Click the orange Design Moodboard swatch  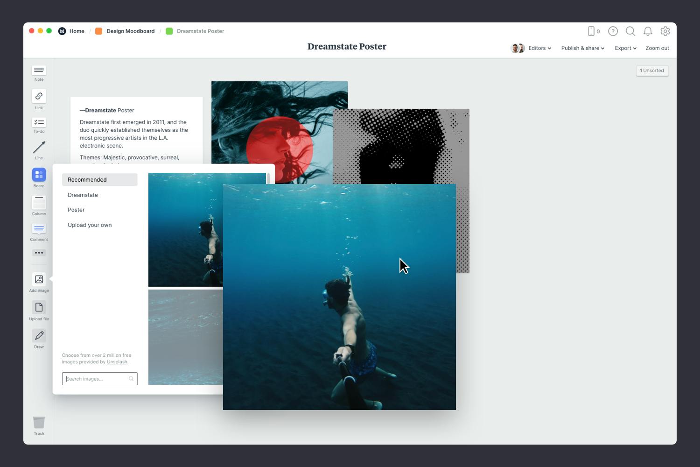click(x=98, y=31)
